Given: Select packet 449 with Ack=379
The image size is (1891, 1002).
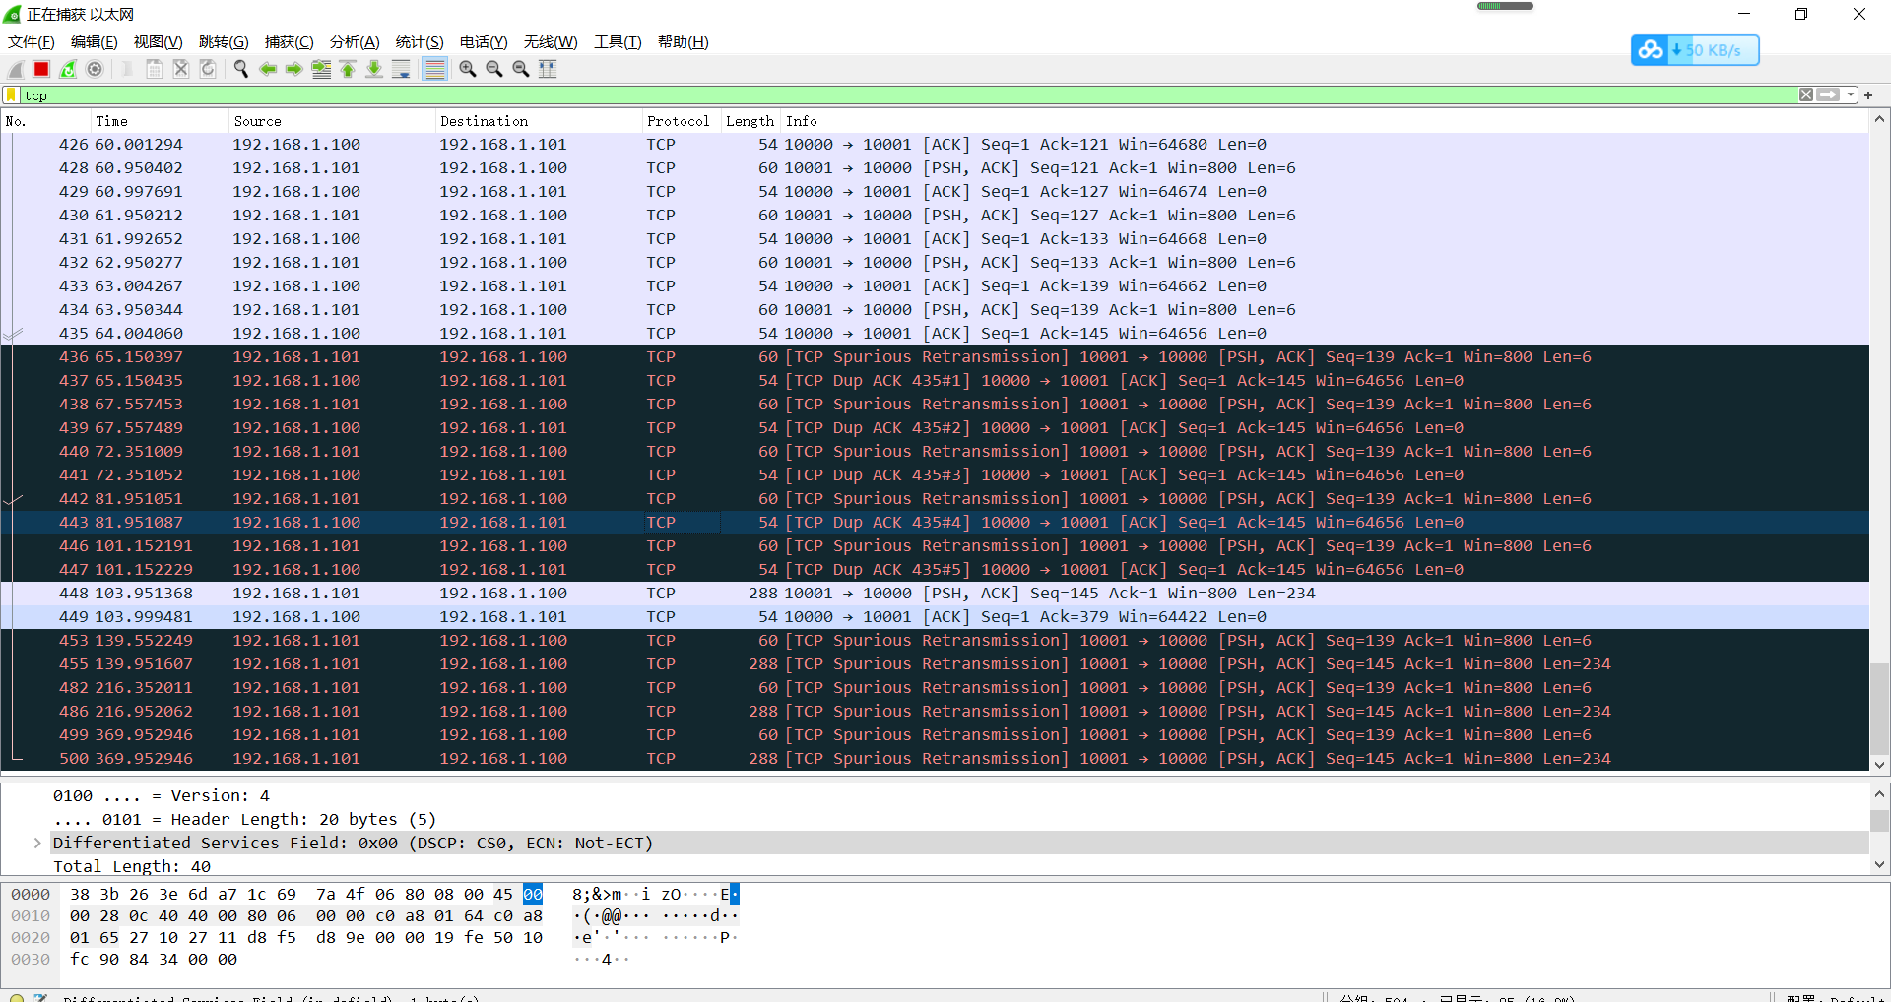Looking at the screenshot, I should [936, 617].
